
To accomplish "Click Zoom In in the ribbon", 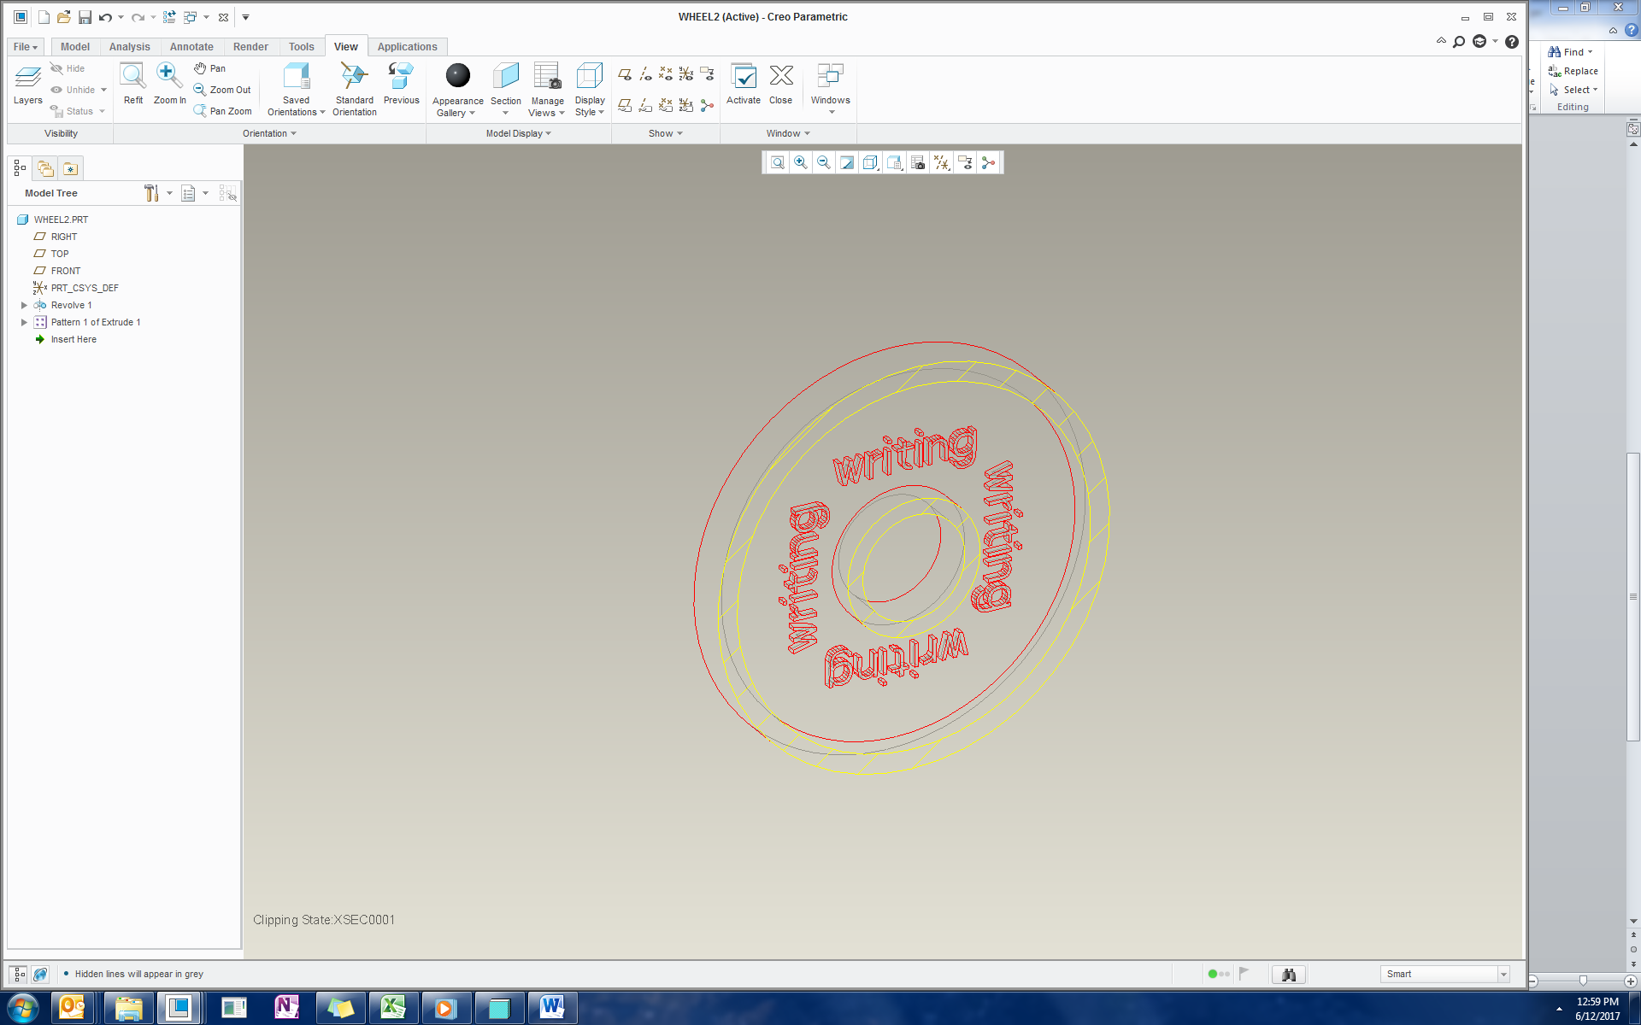I will click(x=169, y=84).
